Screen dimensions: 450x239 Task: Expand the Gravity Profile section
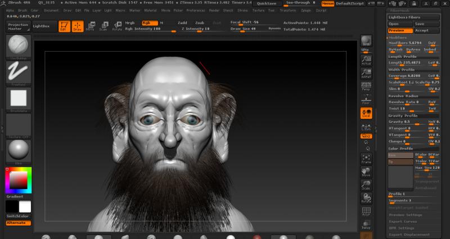(x=403, y=116)
